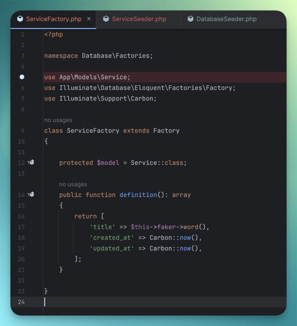Switch to the ServiceSeeder.php tab
This screenshot has width=297, height=326.
[x=139, y=19]
